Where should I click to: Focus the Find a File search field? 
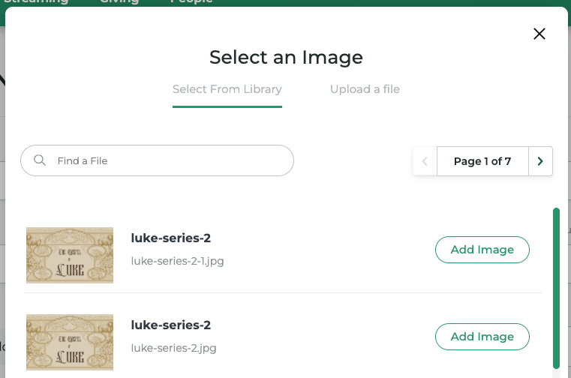(169, 160)
